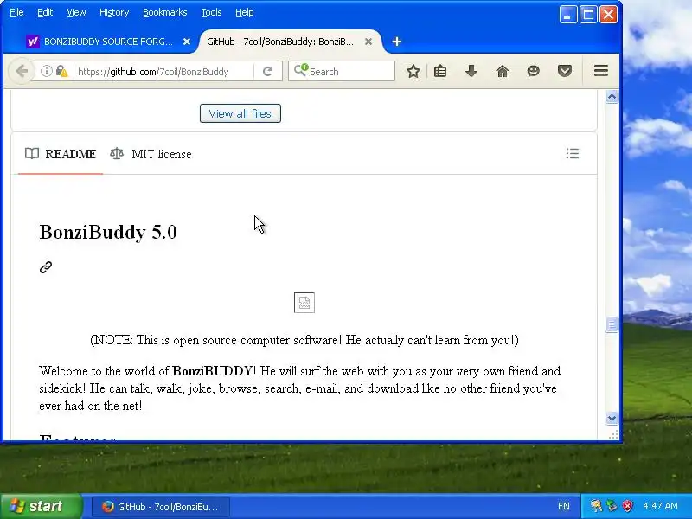The image size is (692, 519).
Task: Click the GitHub Firefox taskbar button
Action: (161, 507)
